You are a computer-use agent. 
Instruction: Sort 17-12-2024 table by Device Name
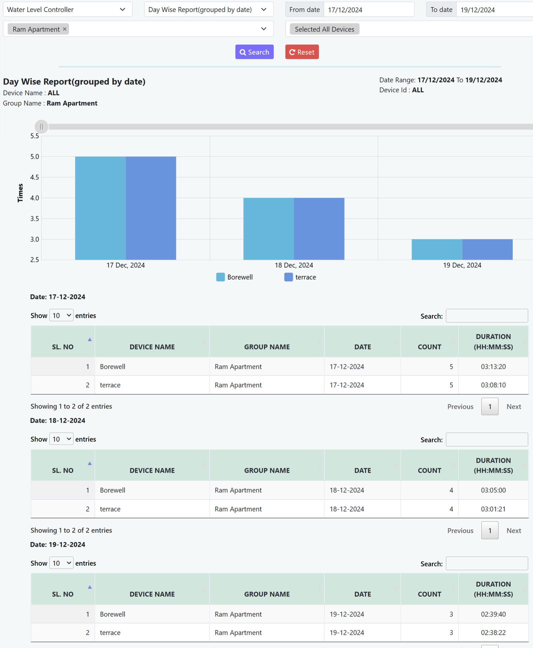(152, 347)
